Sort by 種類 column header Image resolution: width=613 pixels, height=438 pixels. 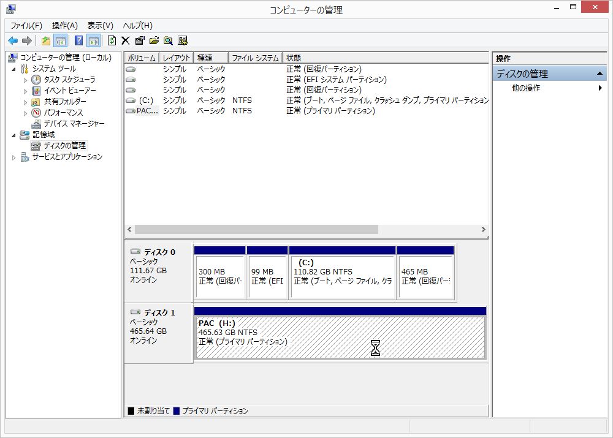pyautogui.click(x=211, y=58)
